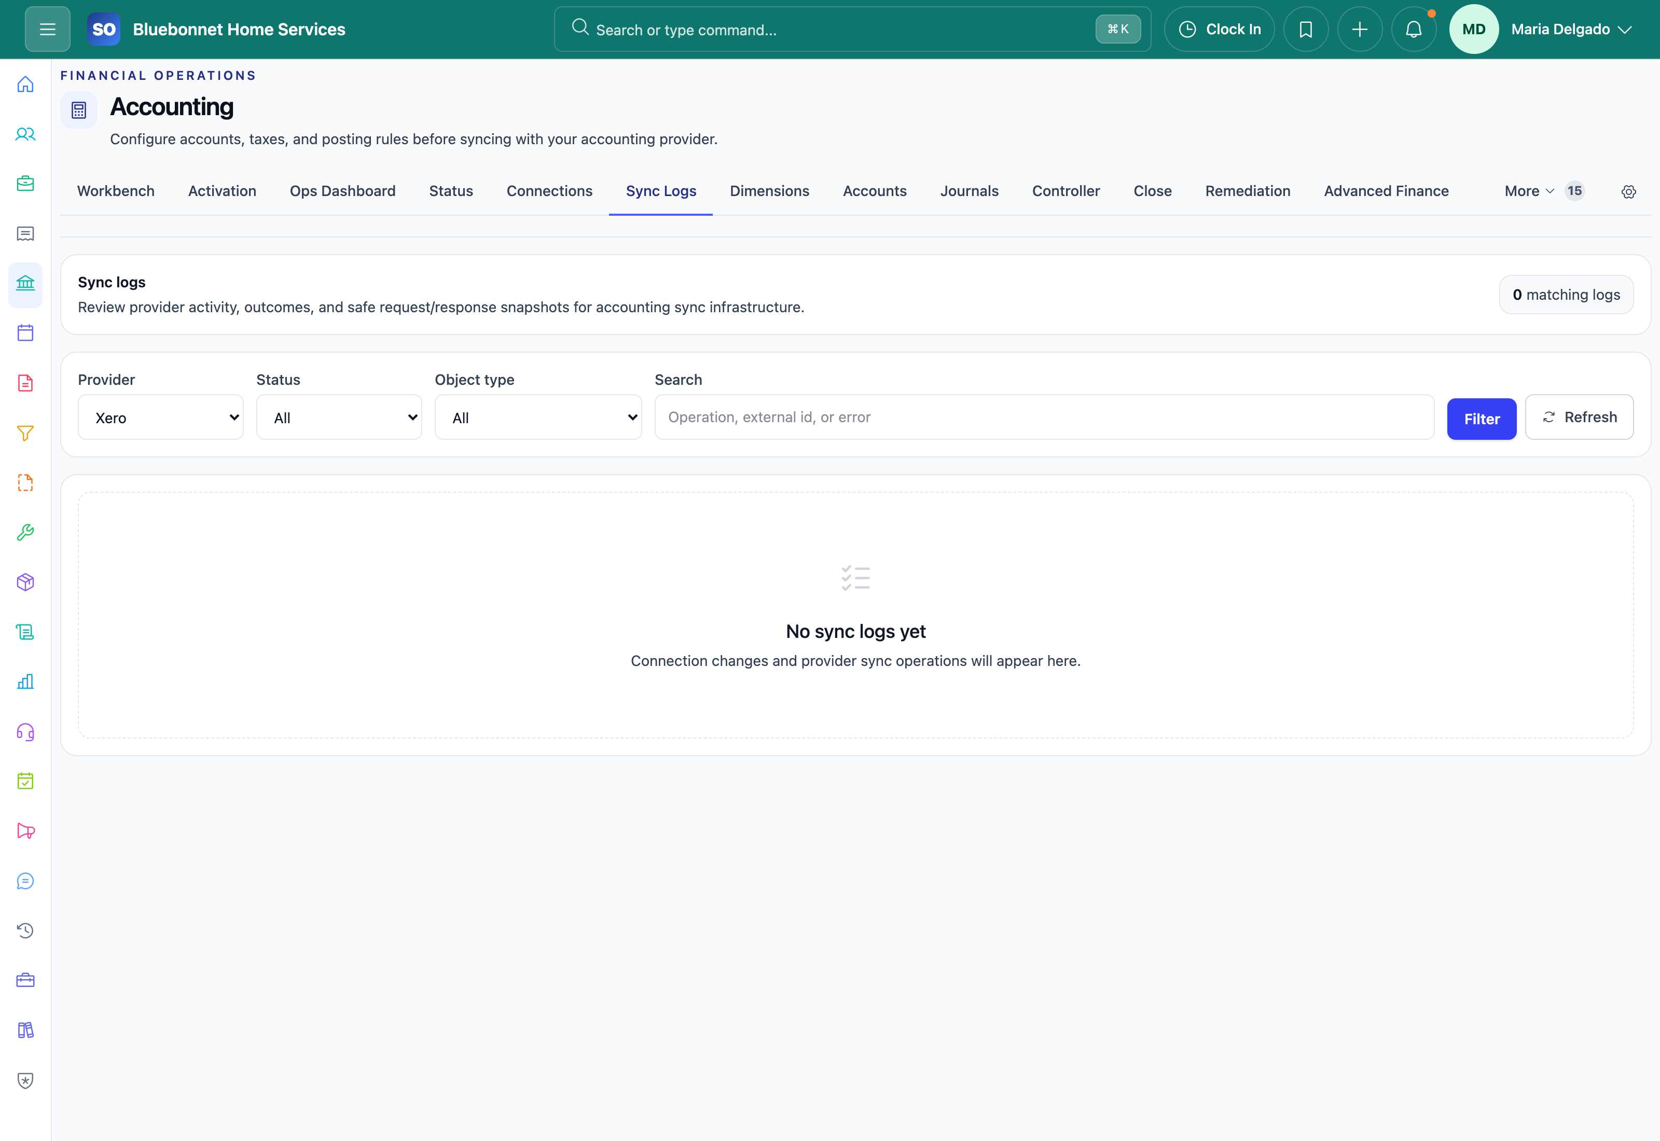The height and width of the screenshot is (1141, 1660).
Task: Open the teal scroll icon in the sidebar
Action: [x=26, y=632]
